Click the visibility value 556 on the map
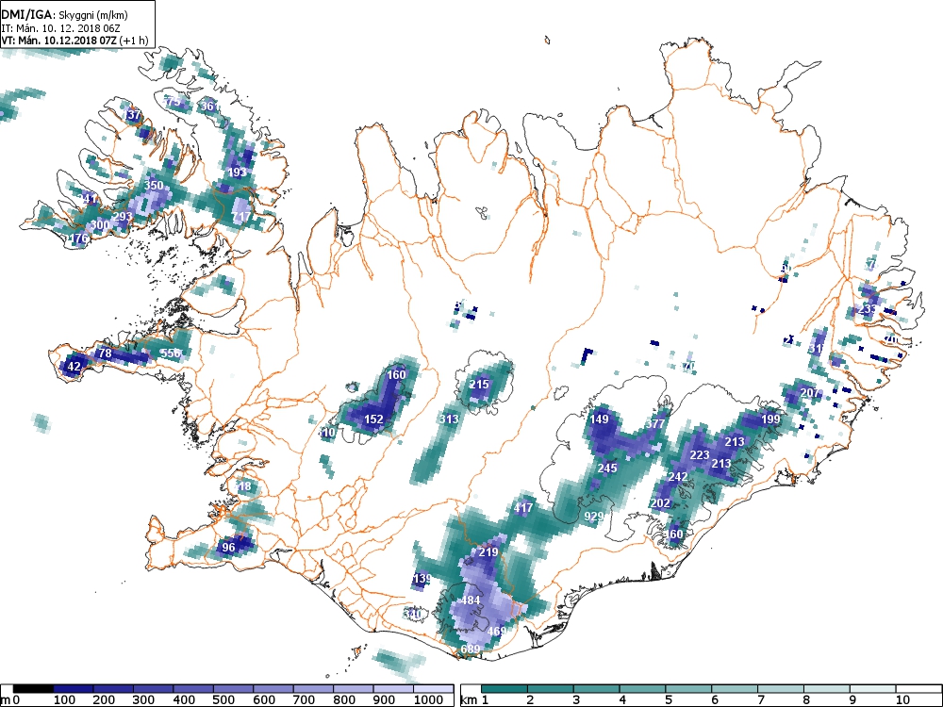Viewport: 943px width, 707px height. 171,353
